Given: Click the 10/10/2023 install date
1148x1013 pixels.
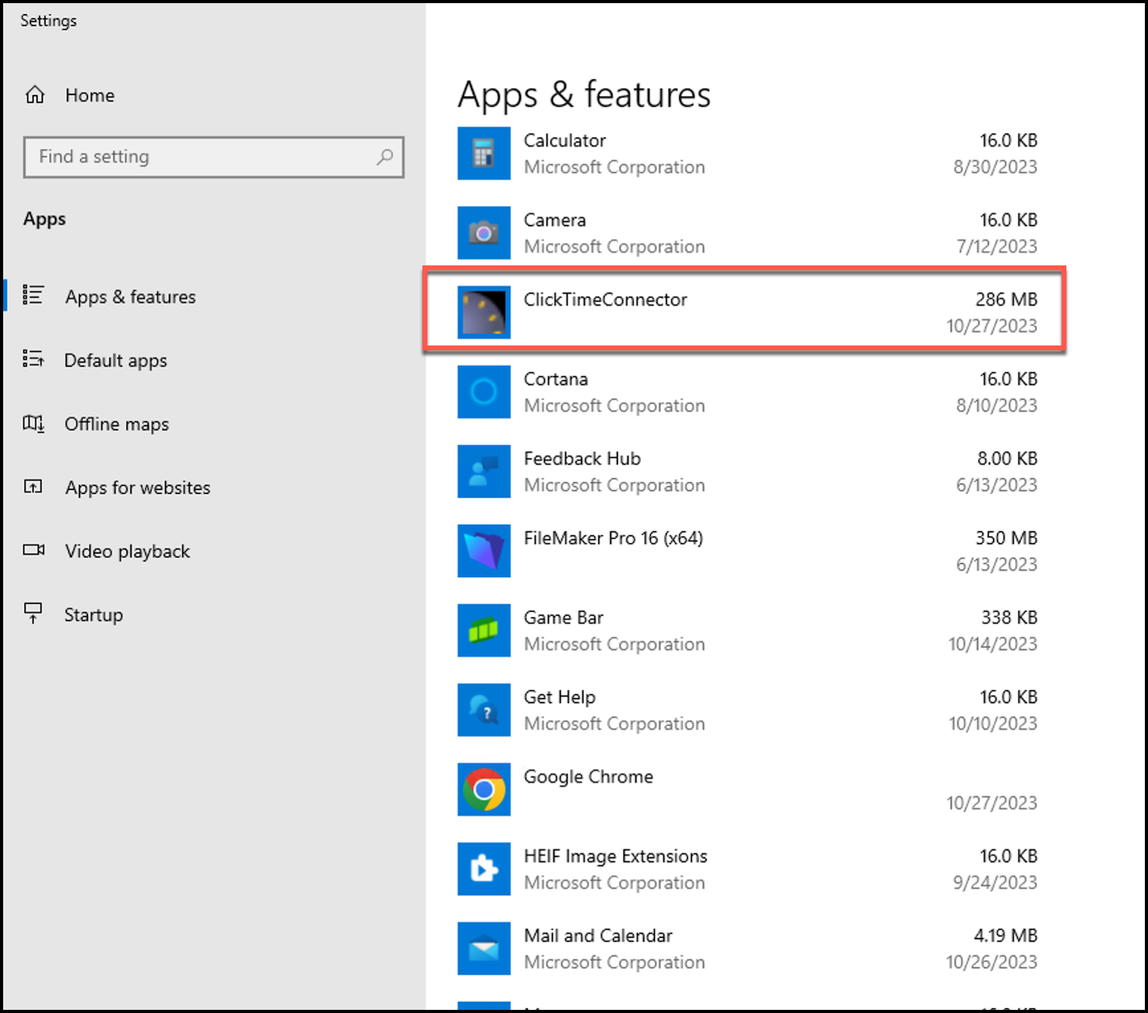Looking at the screenshot, I should pyautogui.click(x=993, y=724).
